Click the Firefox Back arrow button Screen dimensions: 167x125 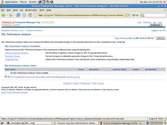[x=3, y=15]
